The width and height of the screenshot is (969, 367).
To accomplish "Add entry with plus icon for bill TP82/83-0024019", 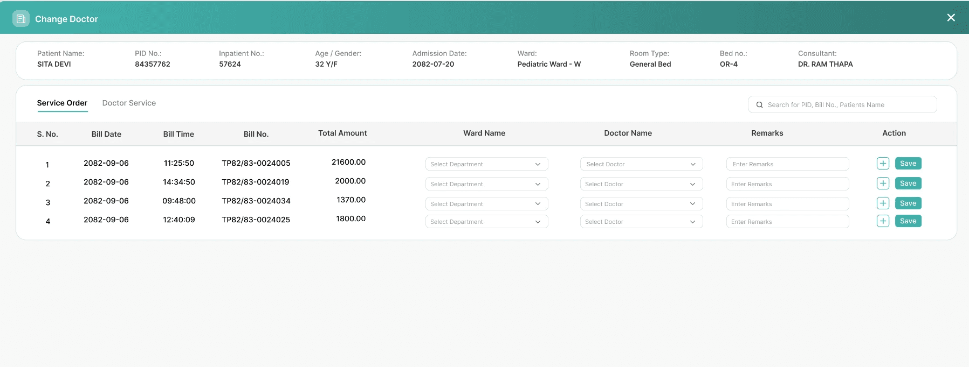I will (883, 183).
